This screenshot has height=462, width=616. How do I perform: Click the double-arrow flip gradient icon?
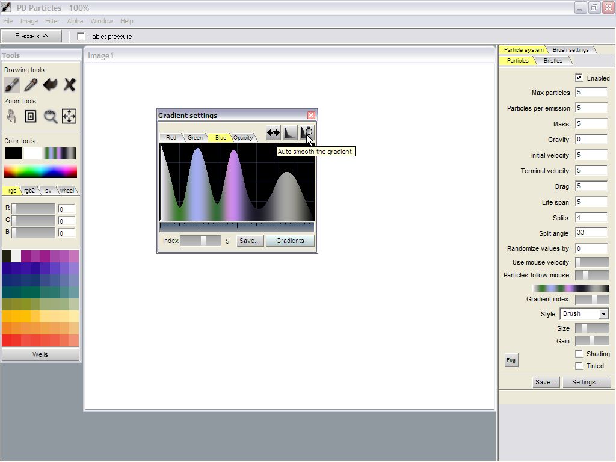click(274, 133)
